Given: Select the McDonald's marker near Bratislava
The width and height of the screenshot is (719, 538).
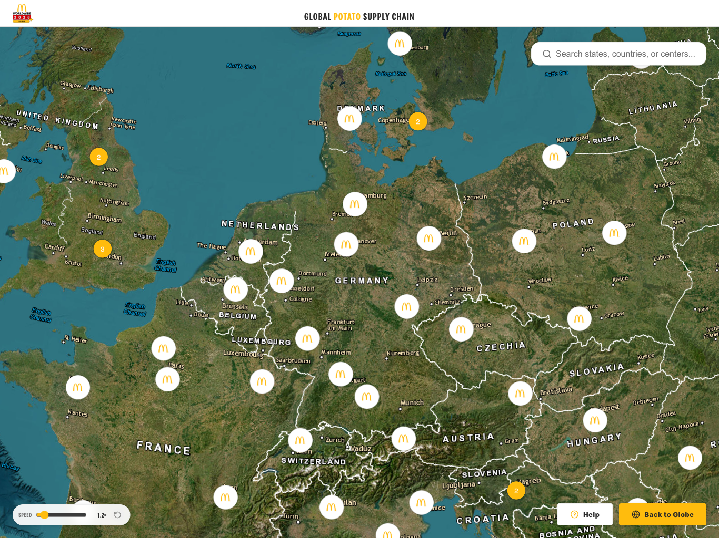Looking at the screenshot, I should pyautogui.click(x=520, y=394).
